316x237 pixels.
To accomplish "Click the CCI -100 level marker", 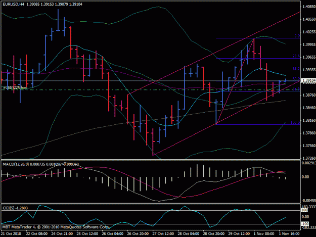I will coord(305,224).
